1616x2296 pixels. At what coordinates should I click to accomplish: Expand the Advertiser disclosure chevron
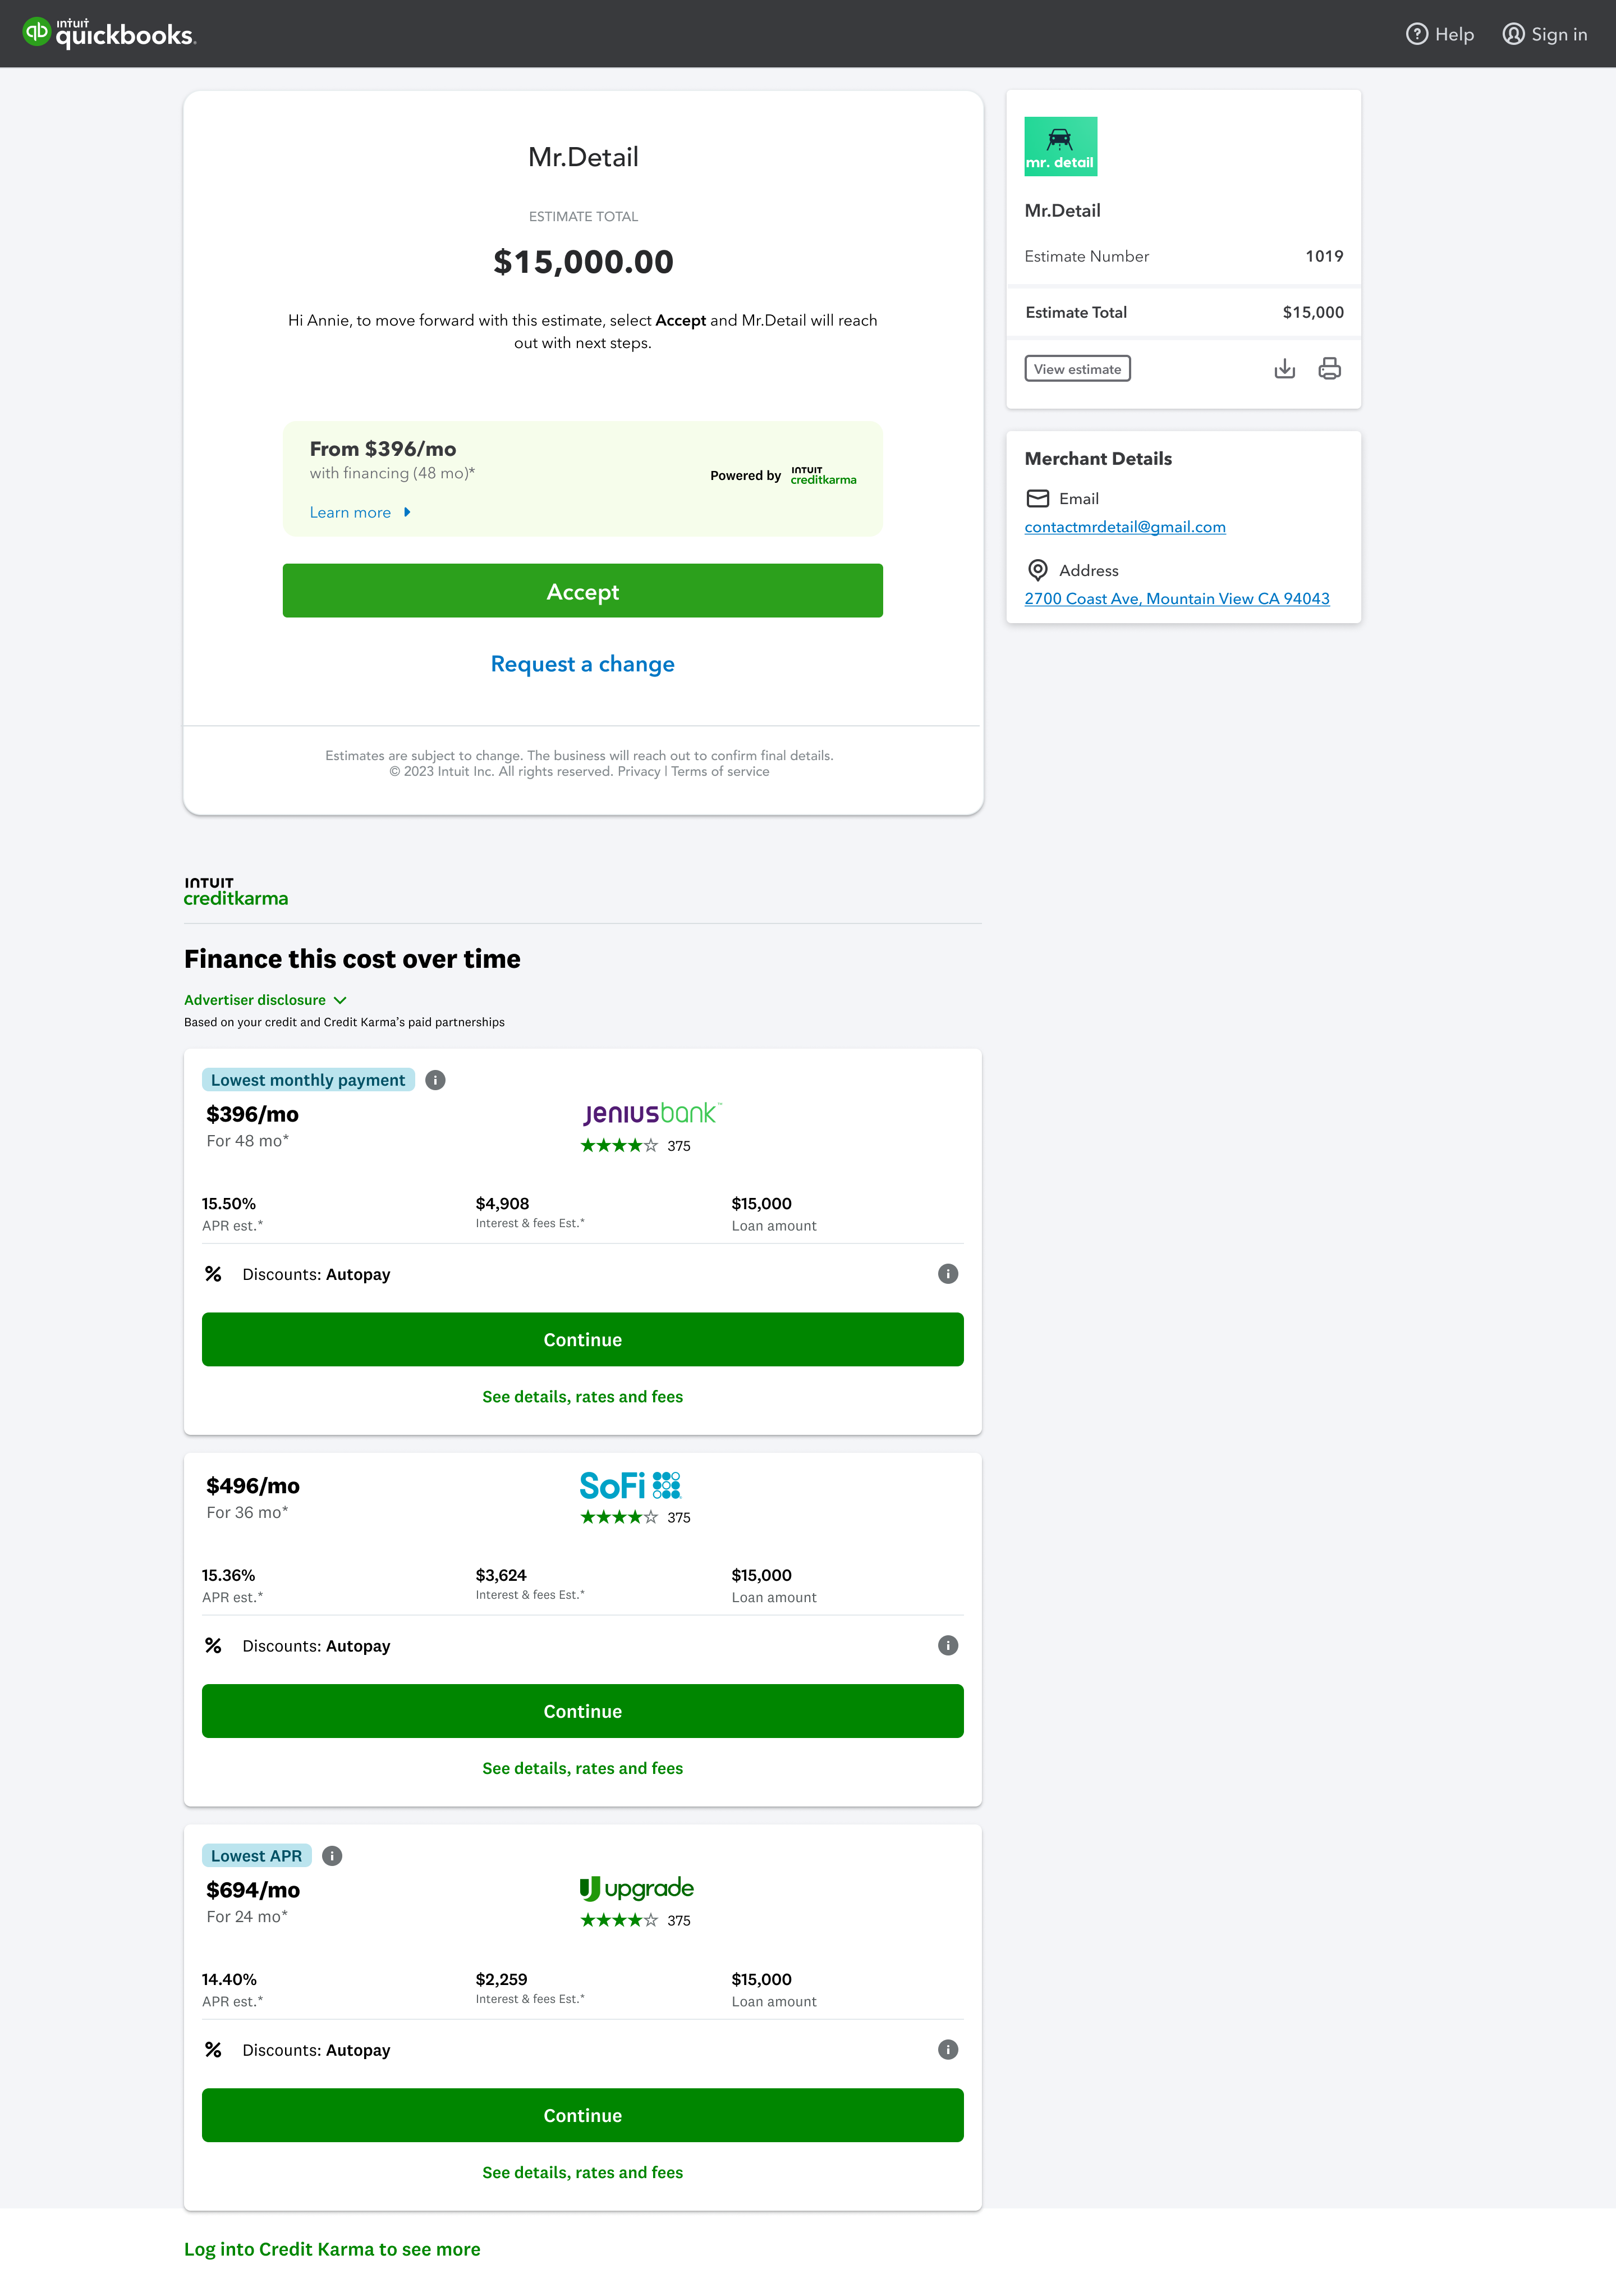click(340, 1000)
